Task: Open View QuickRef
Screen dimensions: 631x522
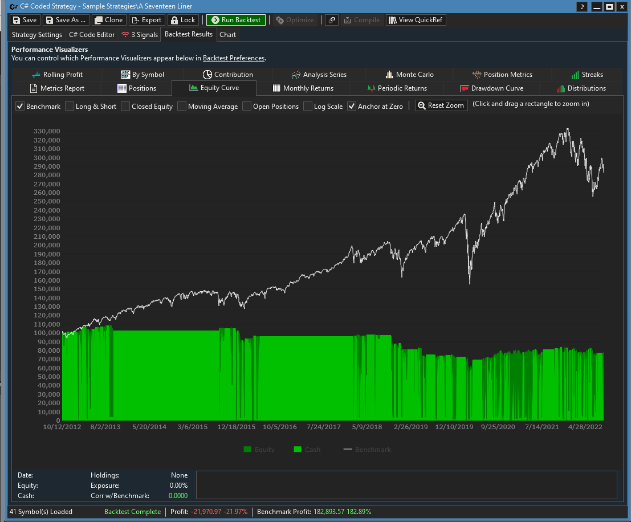Action: pyautogui.click(x=416, y=20)
